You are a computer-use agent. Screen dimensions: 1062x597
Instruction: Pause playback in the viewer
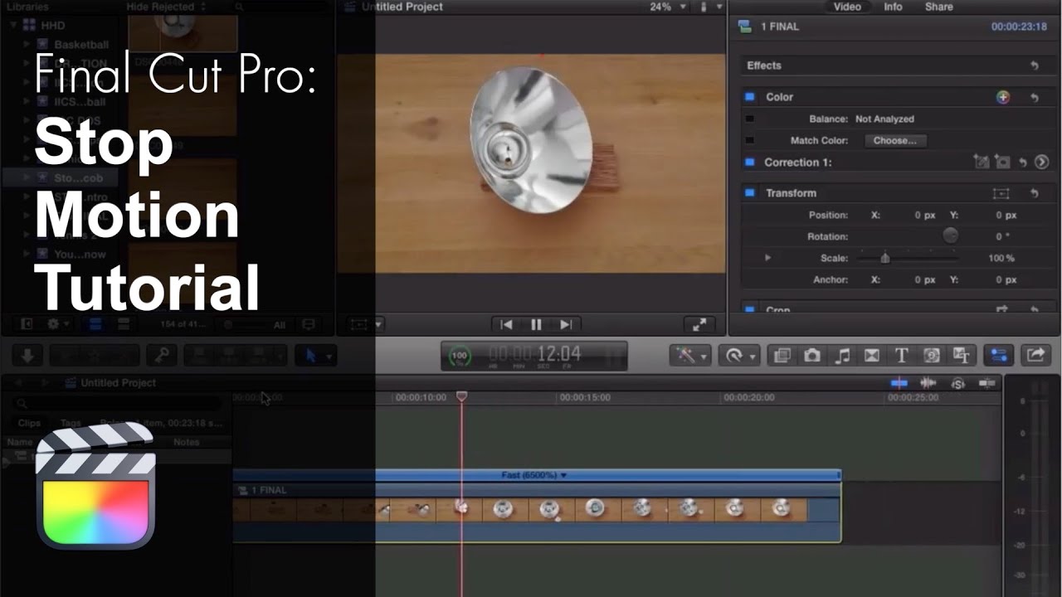pos(536,325)
